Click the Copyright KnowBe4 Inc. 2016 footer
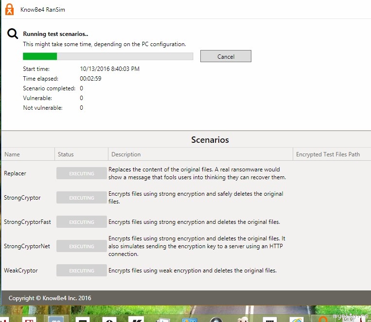 click(x=50, y=298)
